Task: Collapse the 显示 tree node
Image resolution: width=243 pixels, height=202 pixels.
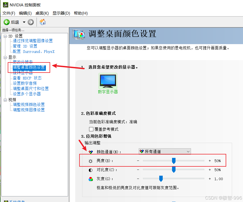Action: pos(5,57)
